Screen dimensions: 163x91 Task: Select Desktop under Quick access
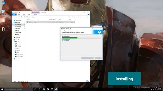18,22
